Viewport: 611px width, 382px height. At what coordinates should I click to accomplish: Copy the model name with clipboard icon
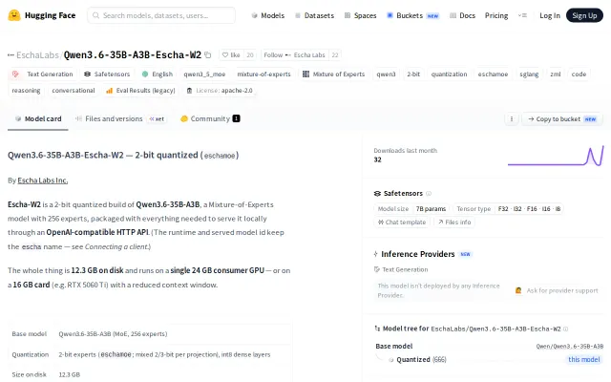coord(208,55)
